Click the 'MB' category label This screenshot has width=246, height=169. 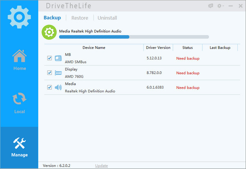coord(68,55)
